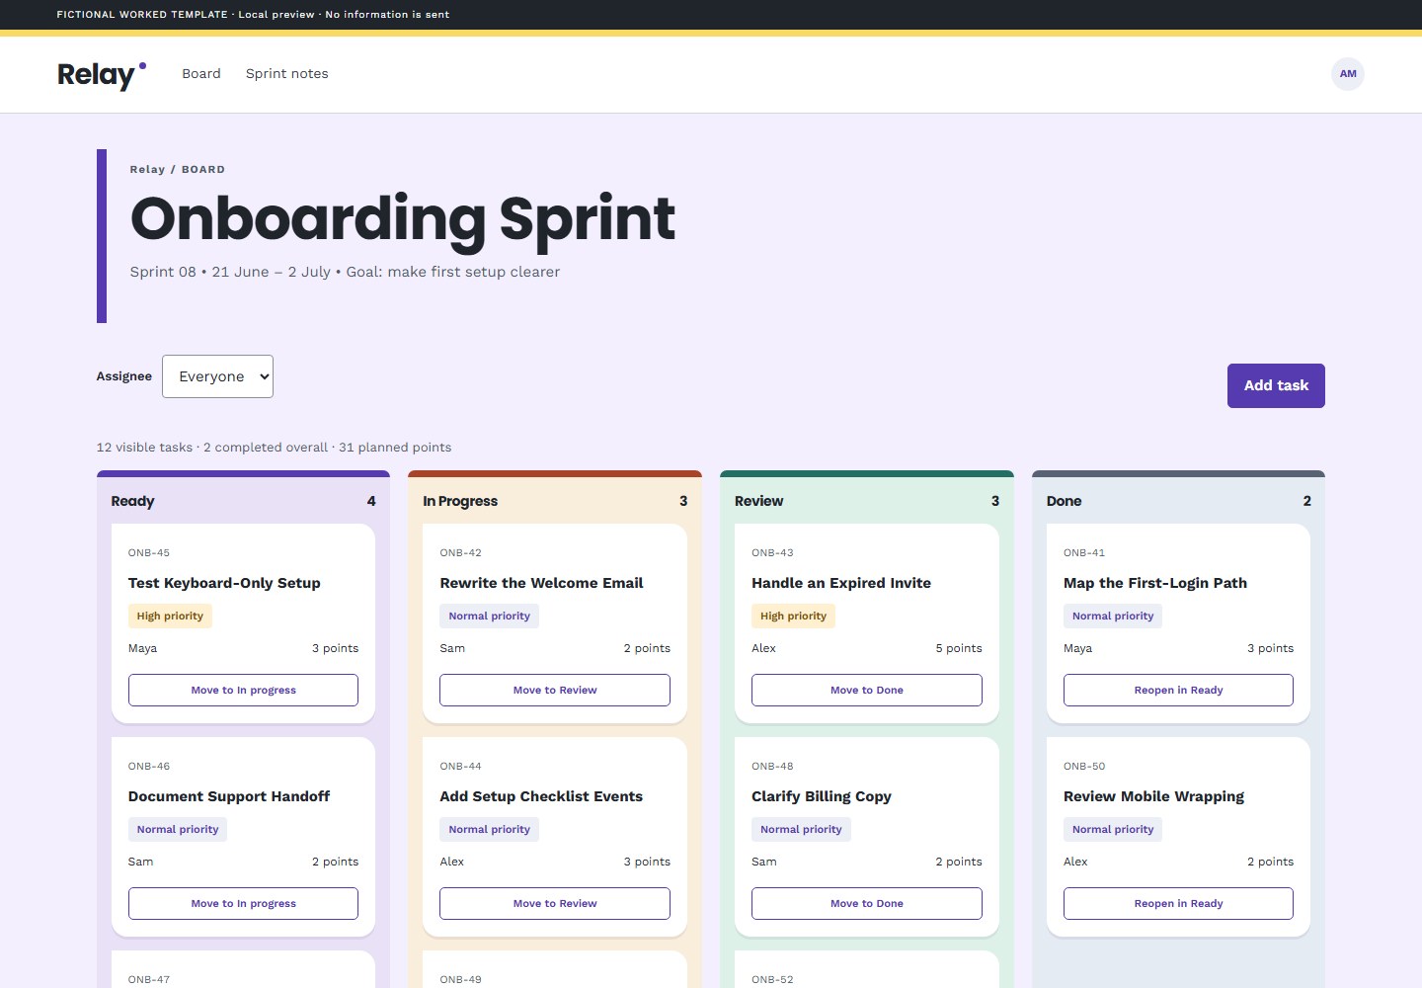1422x988 pixels.
Task: Click the "Ready" column header
Action: pos(132,501)
